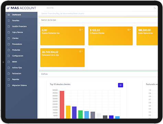Click the Top 10 deudas clientes title
163x124 pixels.
(60, 84)
